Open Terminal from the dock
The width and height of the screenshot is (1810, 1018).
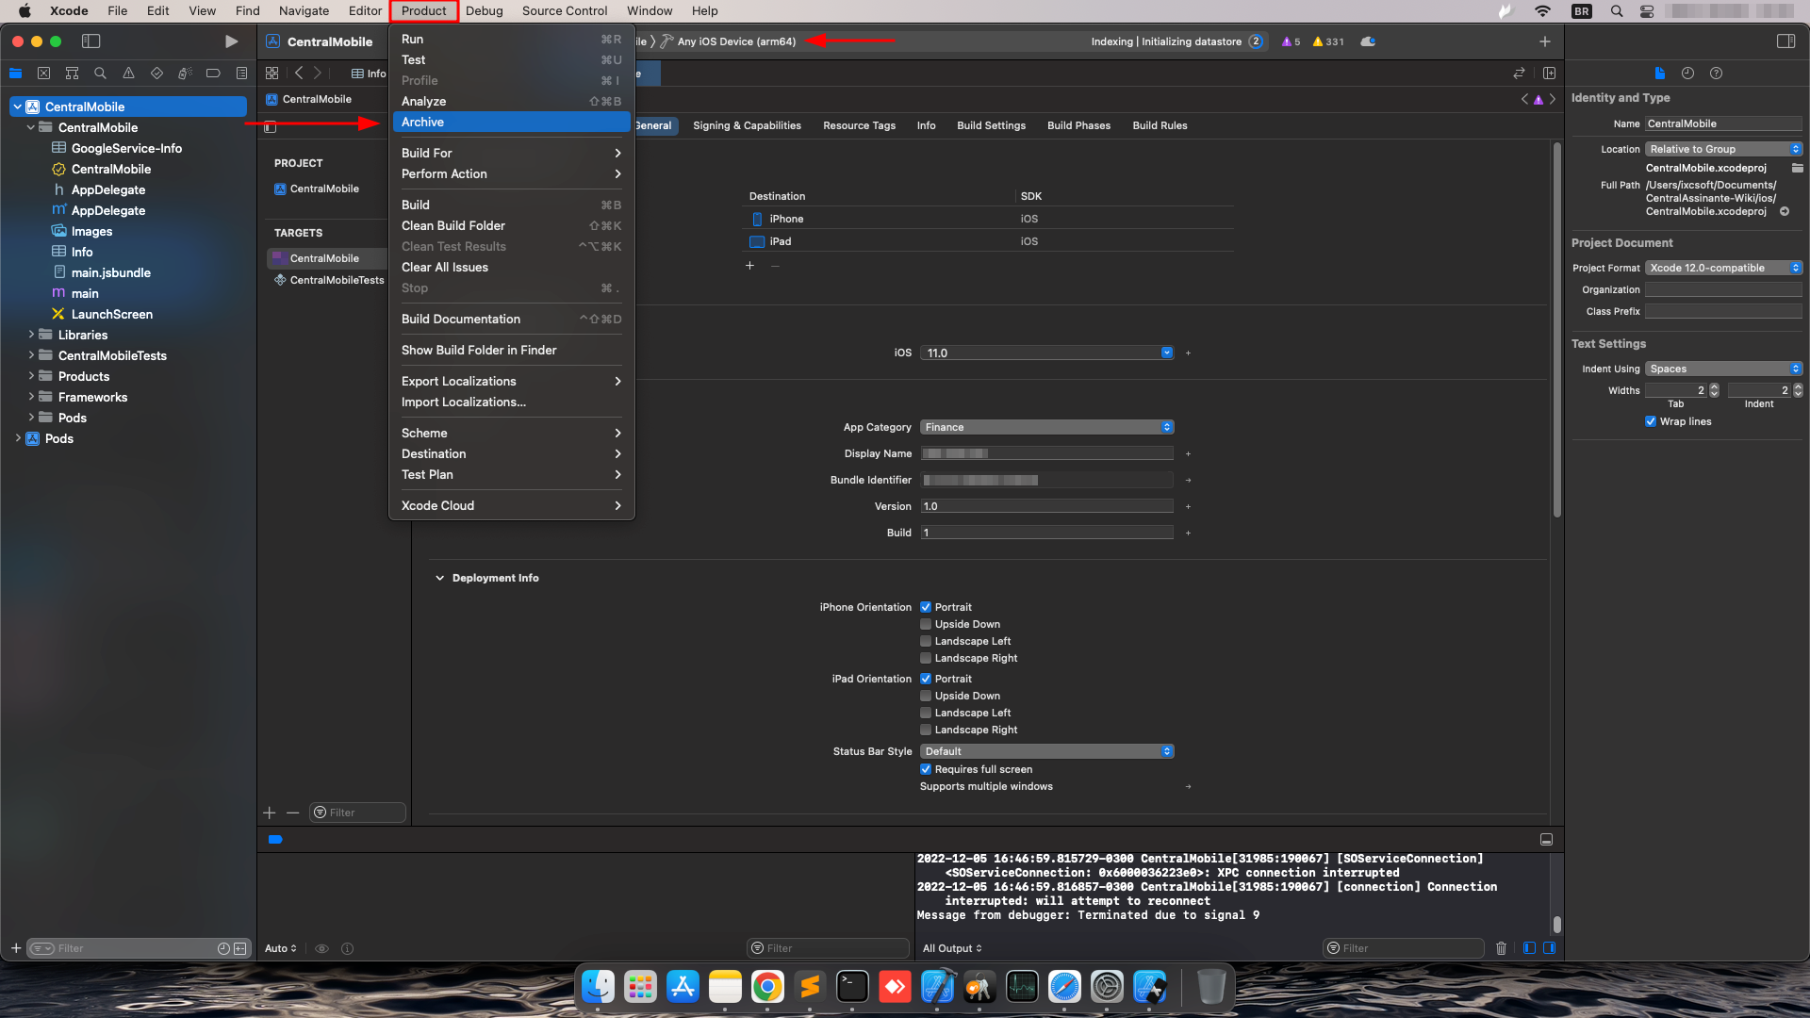point(852,987)
